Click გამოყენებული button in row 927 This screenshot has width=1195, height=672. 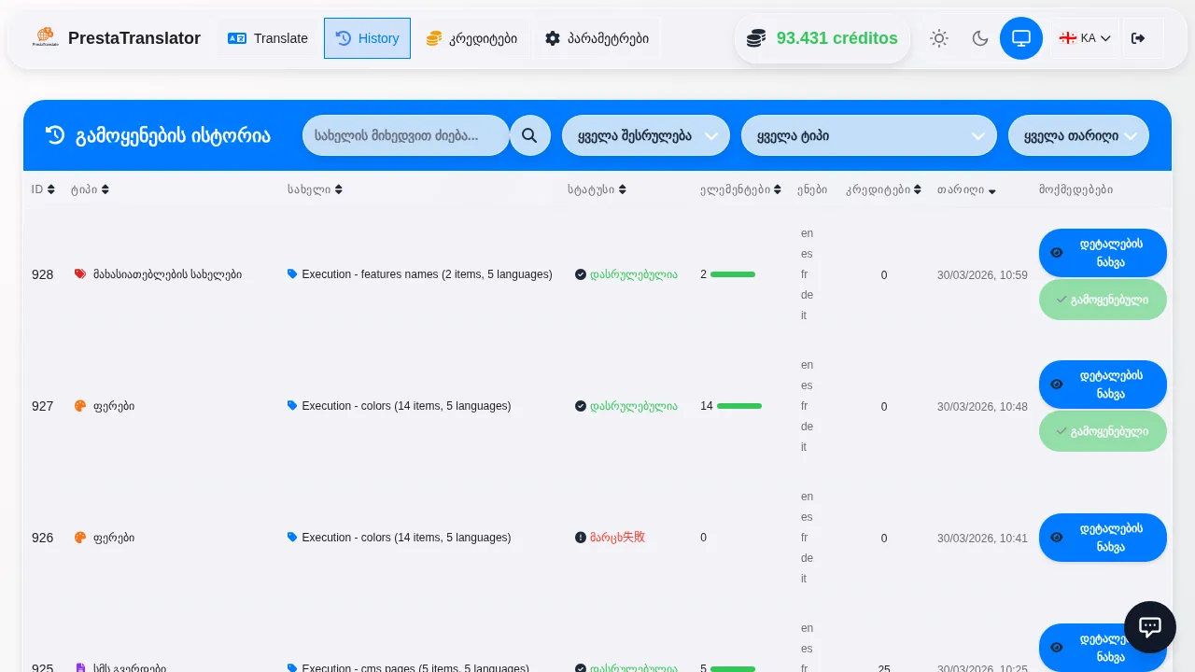point(1103,431)
